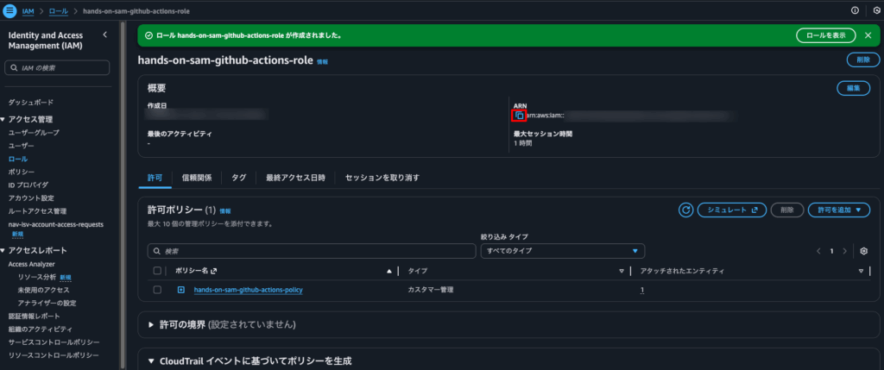Image resolution: width=884 pixels, height=370 pixels.
Task: Expand the 許可の境界 section
Action: (x=153, y=325)
